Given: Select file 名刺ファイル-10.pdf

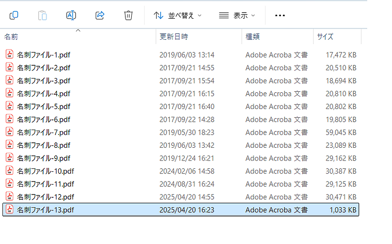Looking at the screenshot, I should click(x=46, y=171).
